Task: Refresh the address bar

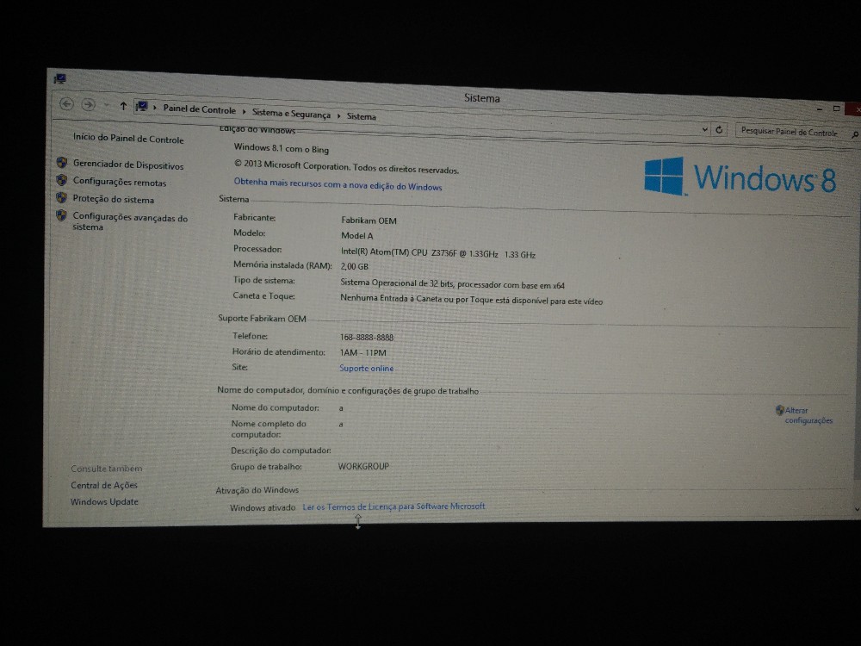Action: (x=719, y=130)
